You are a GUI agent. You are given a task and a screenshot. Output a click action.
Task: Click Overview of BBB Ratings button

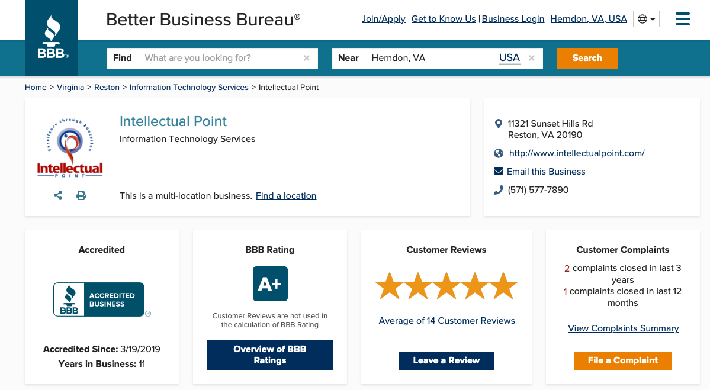270,354
